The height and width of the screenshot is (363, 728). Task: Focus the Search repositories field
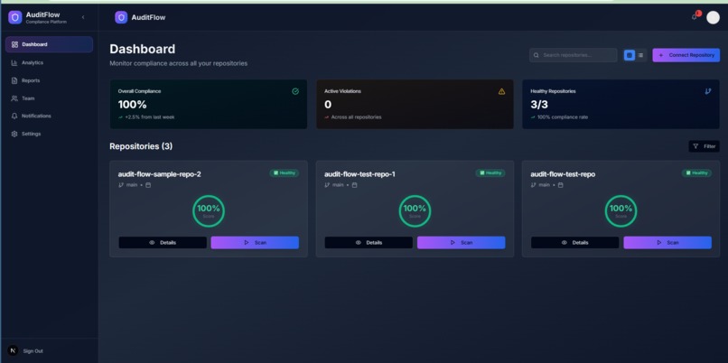coord(573,55)
